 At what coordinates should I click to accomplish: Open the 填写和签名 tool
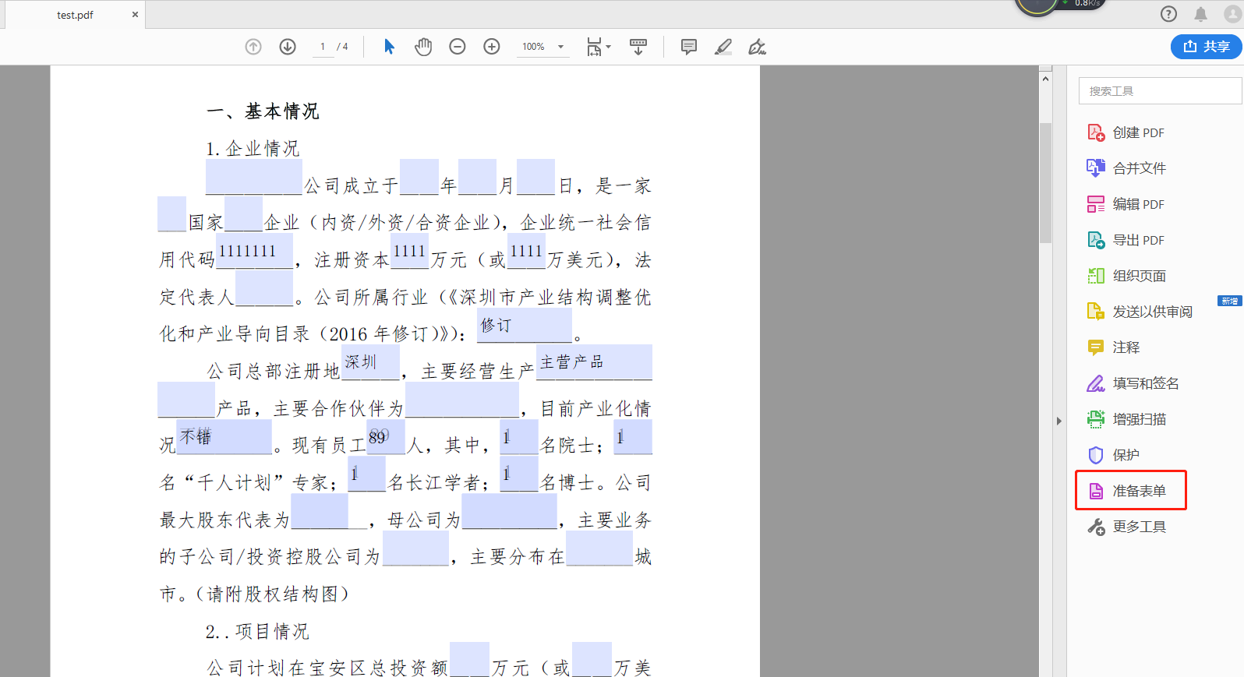tap(1133, 383)
